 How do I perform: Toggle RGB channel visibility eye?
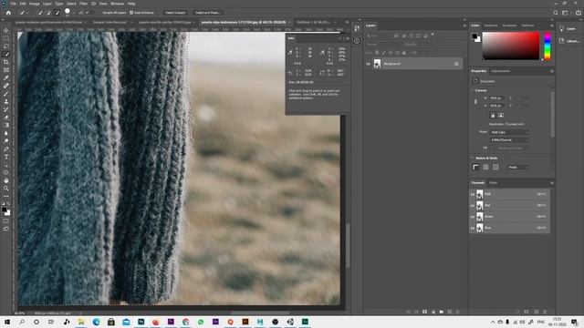[x=473, y=194]
